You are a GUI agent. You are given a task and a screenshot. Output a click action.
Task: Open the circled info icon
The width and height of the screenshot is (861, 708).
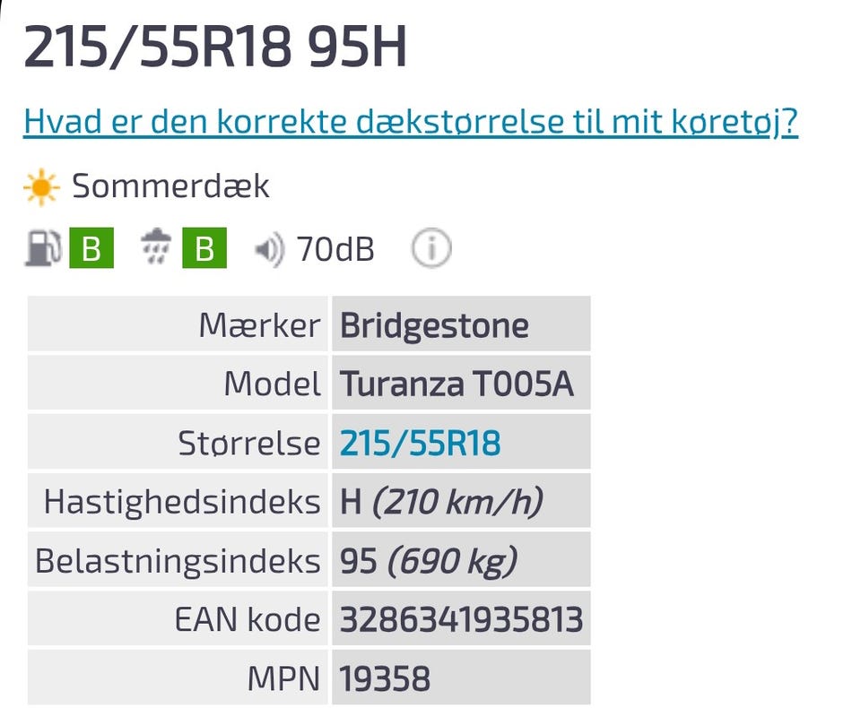[431, 249]
